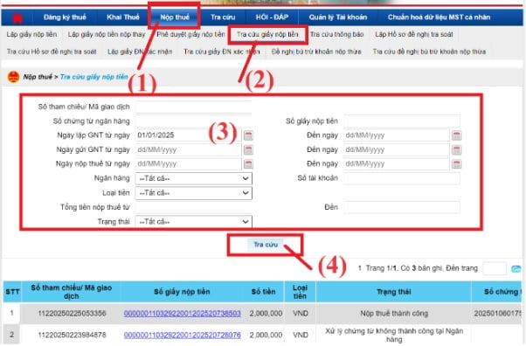526x346 pixels.
Task: Click the Trạng thái column header
Action: [393, 292]
